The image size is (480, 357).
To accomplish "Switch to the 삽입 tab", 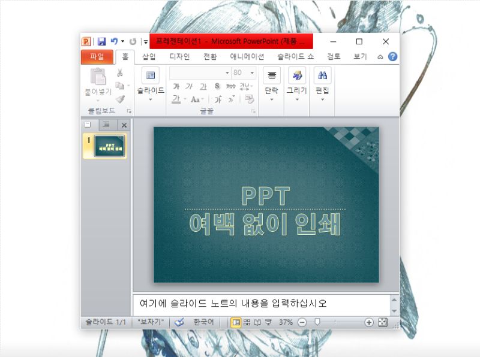I will coord(149,56).
